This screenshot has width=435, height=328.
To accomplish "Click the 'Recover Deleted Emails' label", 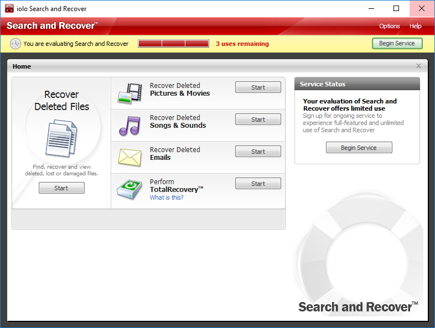I will click(175, 154).
